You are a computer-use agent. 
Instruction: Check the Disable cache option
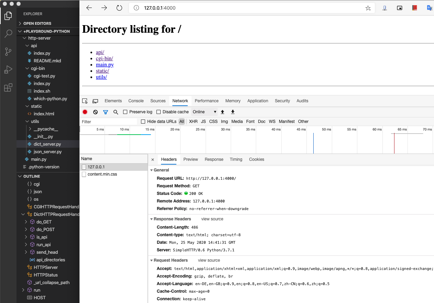click(159, 112)
